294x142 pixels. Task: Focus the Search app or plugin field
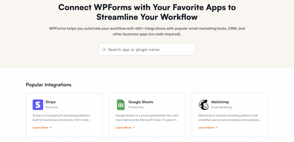[149, 50]
